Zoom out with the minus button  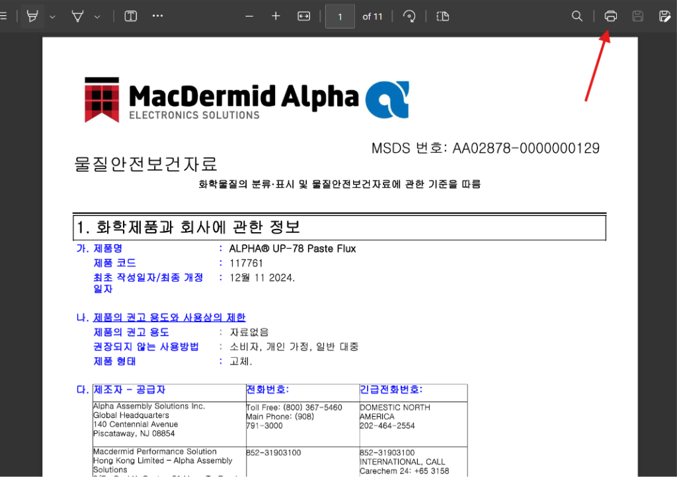249,17
